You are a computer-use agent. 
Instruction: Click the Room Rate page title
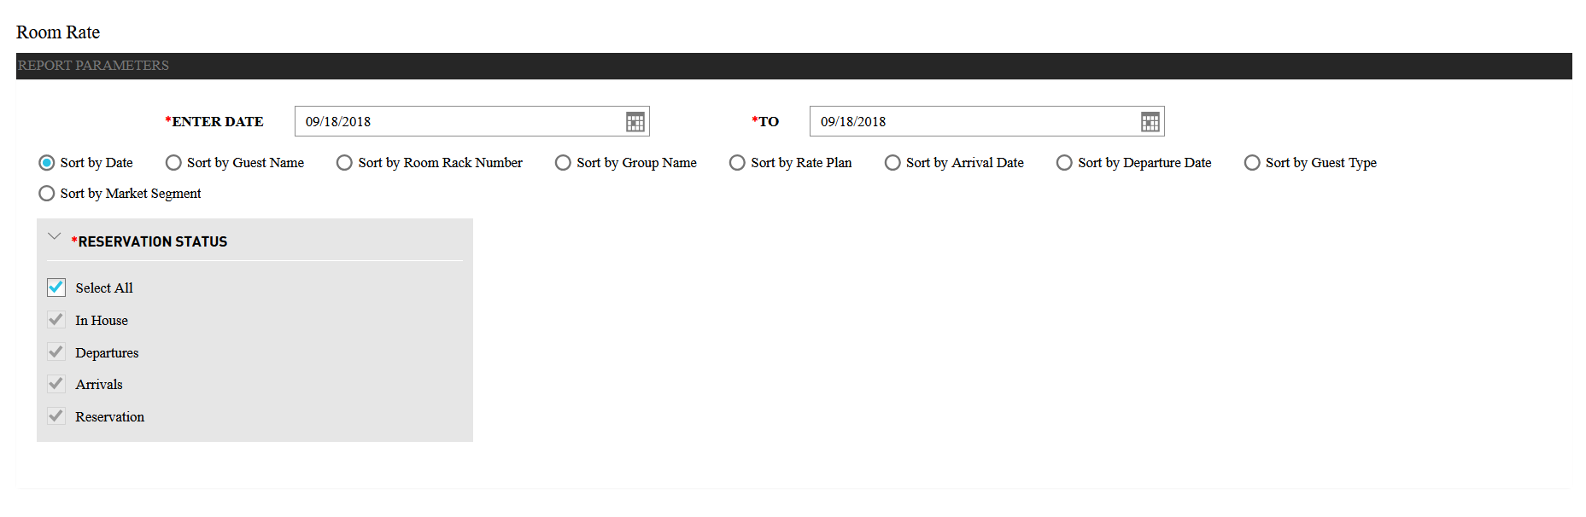tap(58, 32)
